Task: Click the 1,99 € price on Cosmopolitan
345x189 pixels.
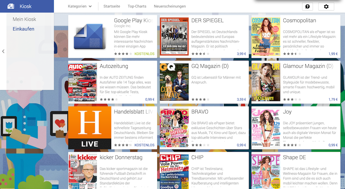Action: 333,54
